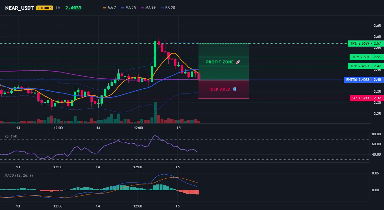This screenshot has width=384, height=210.
Task: Click the FUTURES badge
Action: tap(44, 8)
